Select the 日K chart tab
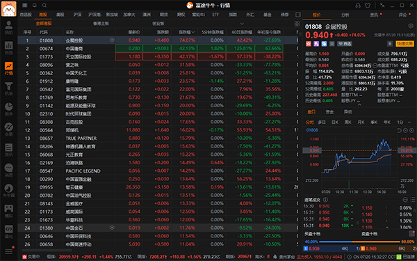This screenshot has height=261, width=417. pyautogui.click(x=335, y=122)
